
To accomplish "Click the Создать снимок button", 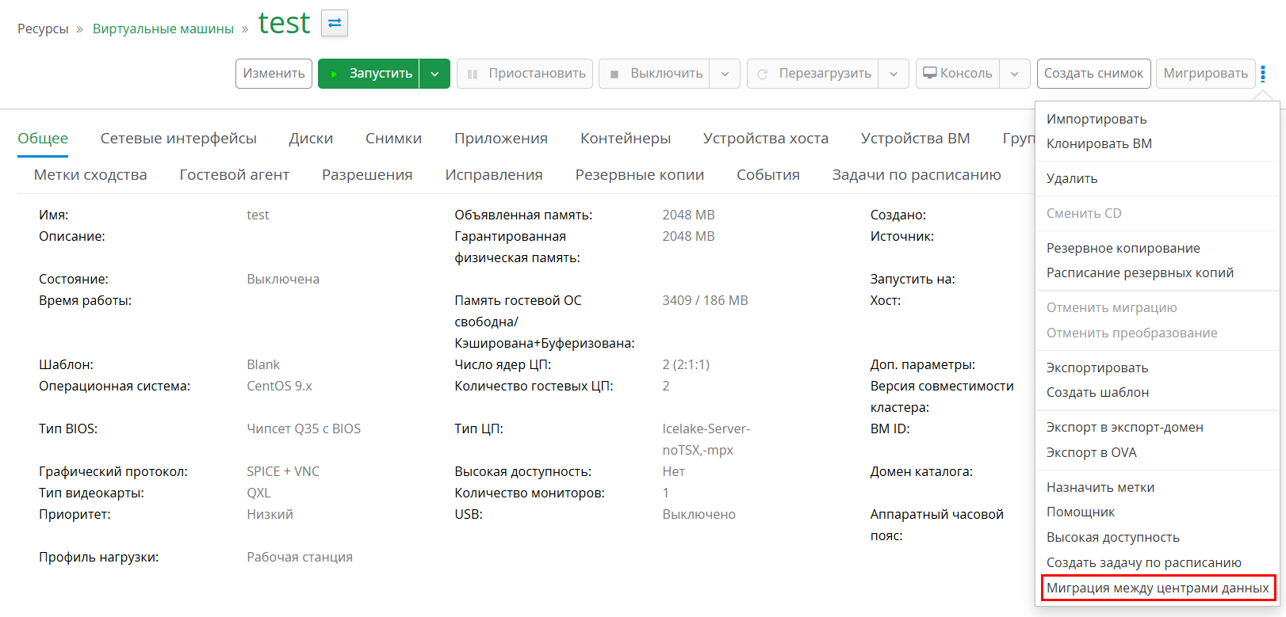I will [x=1093, y=74].
